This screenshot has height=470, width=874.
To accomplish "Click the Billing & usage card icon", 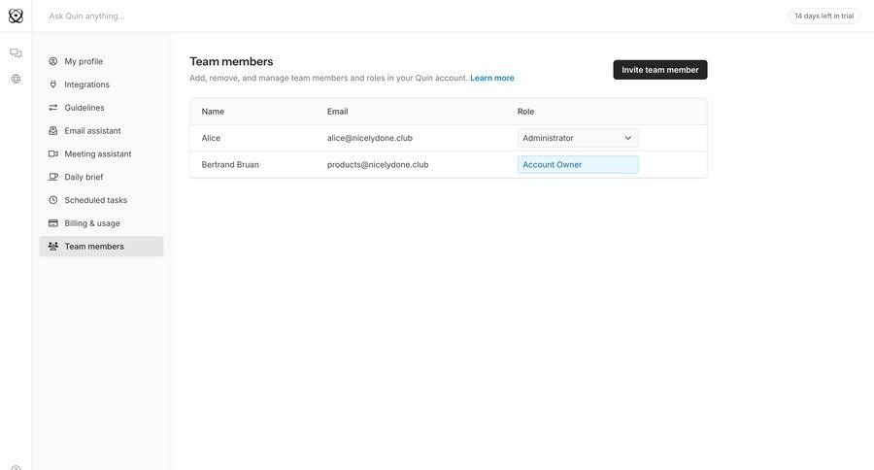I will (x=53, y=223).
